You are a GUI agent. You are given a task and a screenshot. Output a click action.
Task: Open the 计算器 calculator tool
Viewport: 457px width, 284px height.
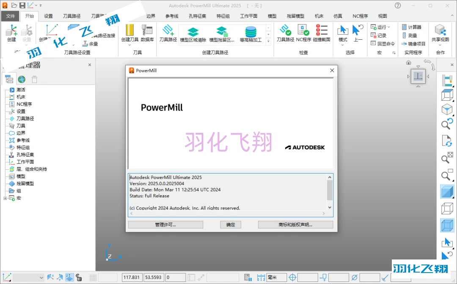pos(412,27)
